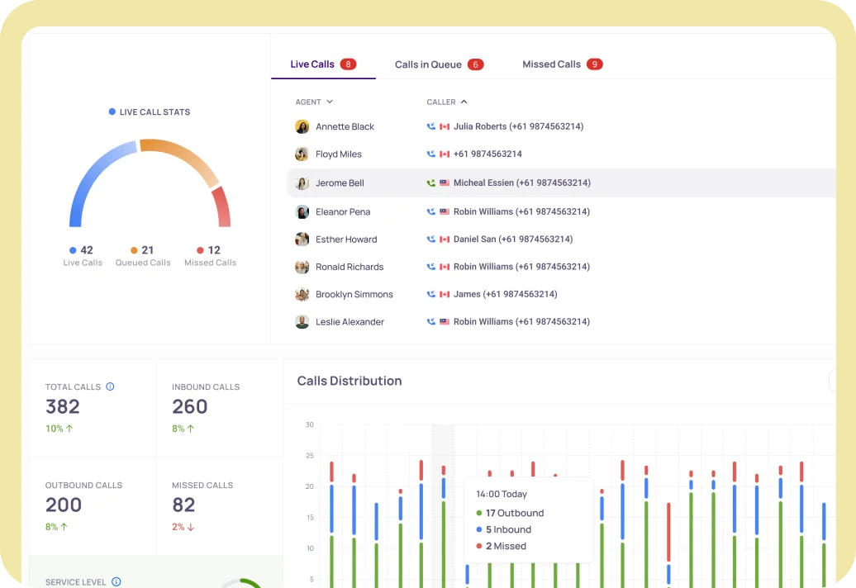
Task: Click Jerome Bell's avatar
Action: [302, 183]
